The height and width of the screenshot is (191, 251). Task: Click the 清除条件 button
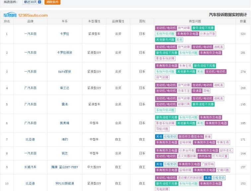(52, 2)
